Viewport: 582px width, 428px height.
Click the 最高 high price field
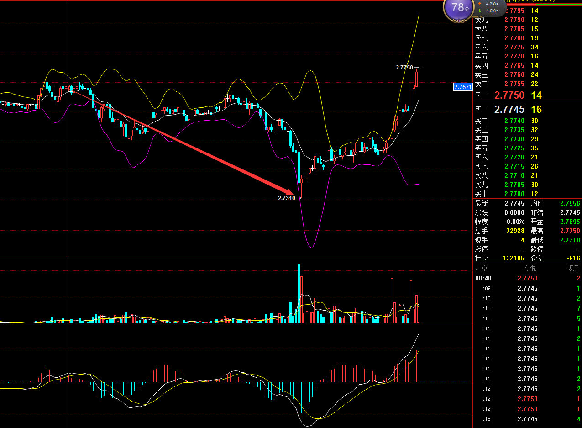coord(556,231)
